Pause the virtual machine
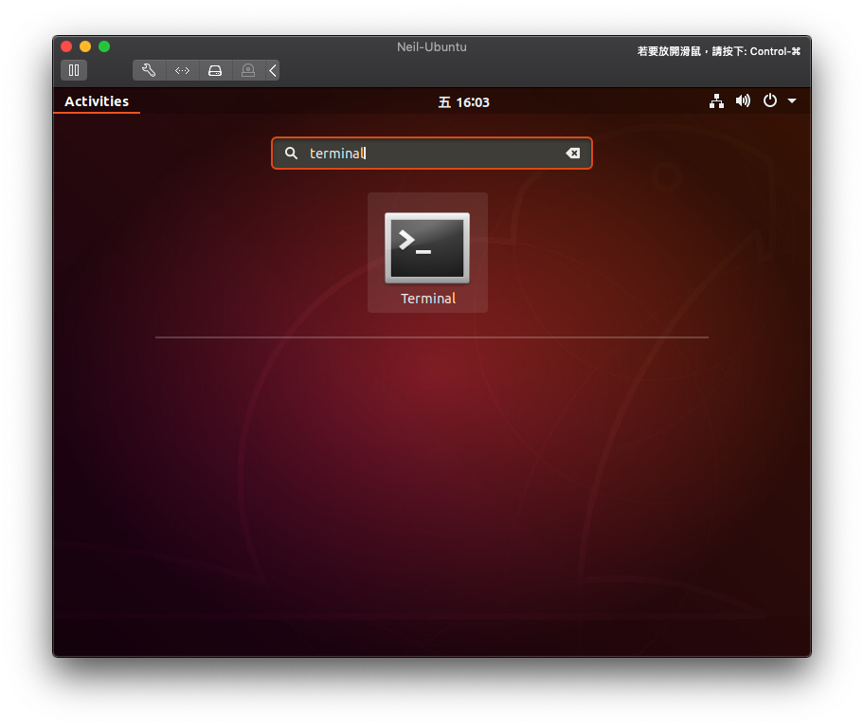The height and width of the screenshot is (727, 864). point(74,70)
